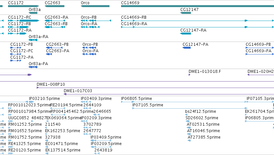
Task: Select EST RE41325.5prime
Action: click(24, 144)
